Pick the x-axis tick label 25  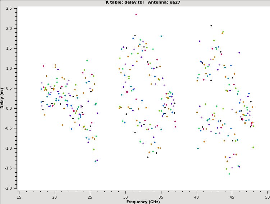90,197
